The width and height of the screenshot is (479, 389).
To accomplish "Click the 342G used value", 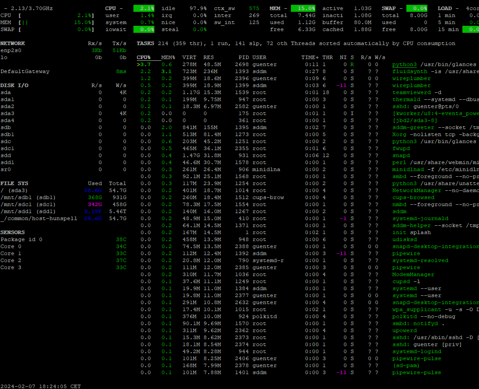I will click(95, 204).
